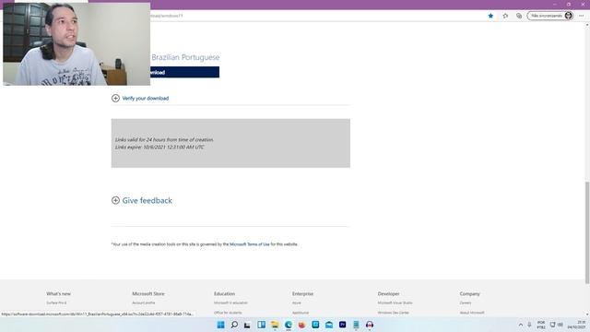The image size is (590, 332).
Task: Click the 'What's new' footer heading
Action: [x=58, y=293]
